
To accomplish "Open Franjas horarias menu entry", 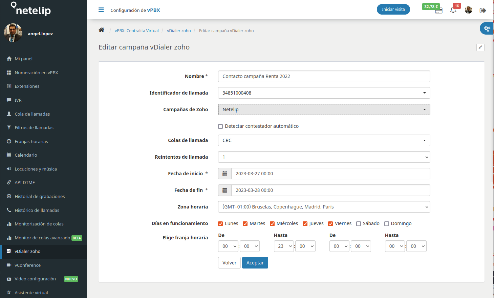I will 43,141.
